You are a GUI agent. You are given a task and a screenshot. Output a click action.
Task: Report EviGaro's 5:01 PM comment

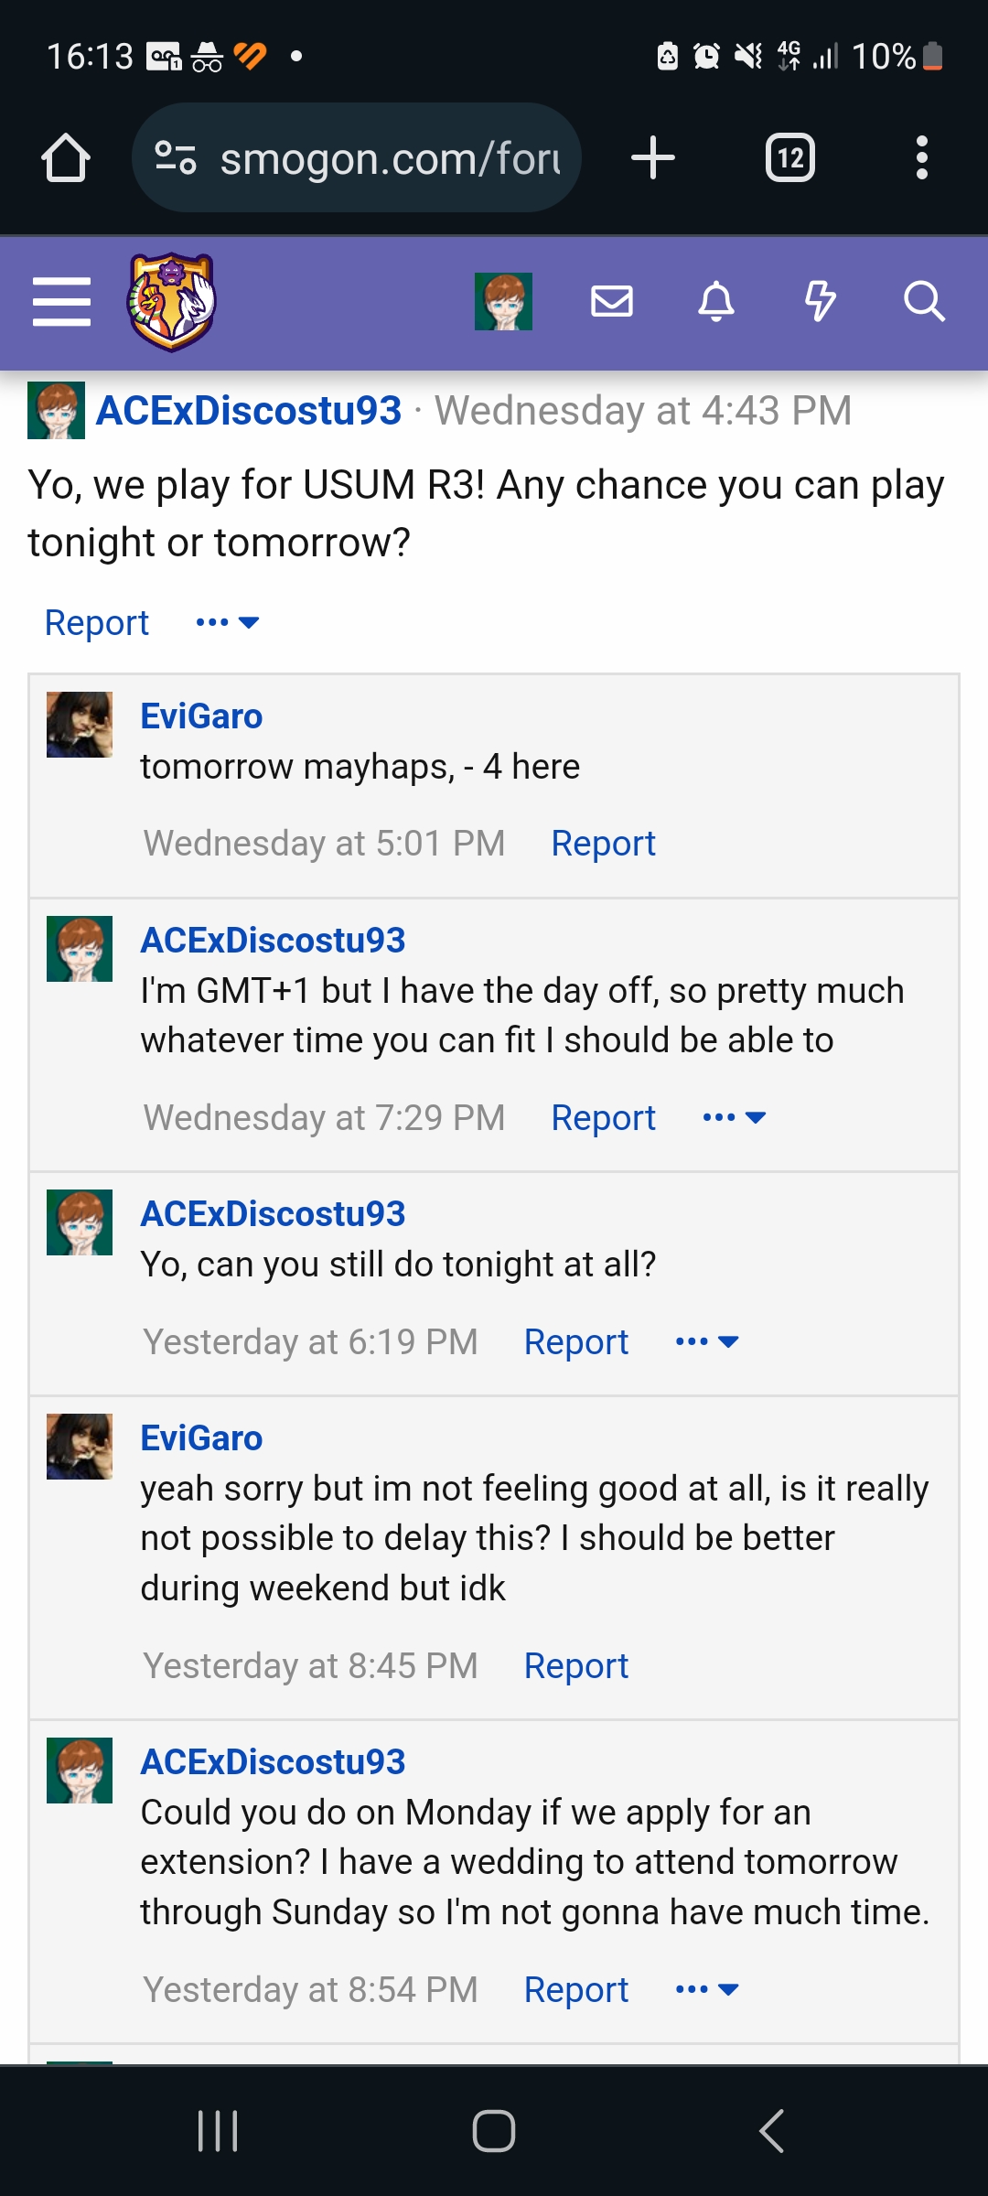click(603, 844)
